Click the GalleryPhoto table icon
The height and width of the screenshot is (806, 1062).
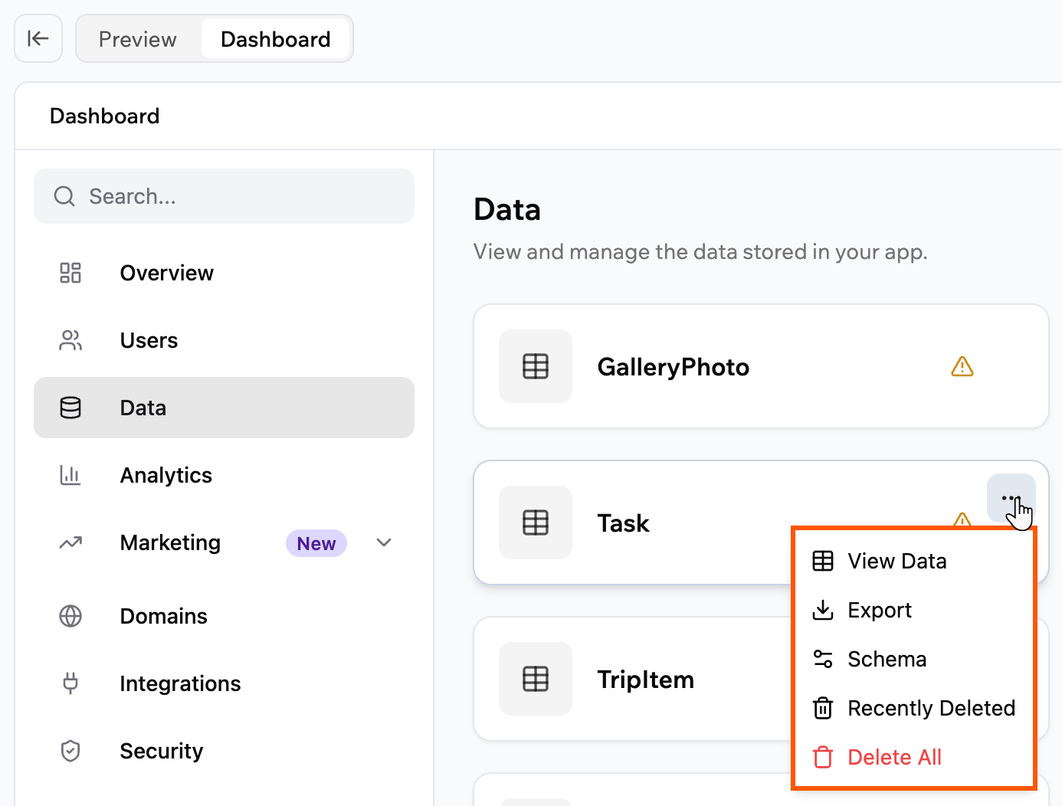[536, 366]
